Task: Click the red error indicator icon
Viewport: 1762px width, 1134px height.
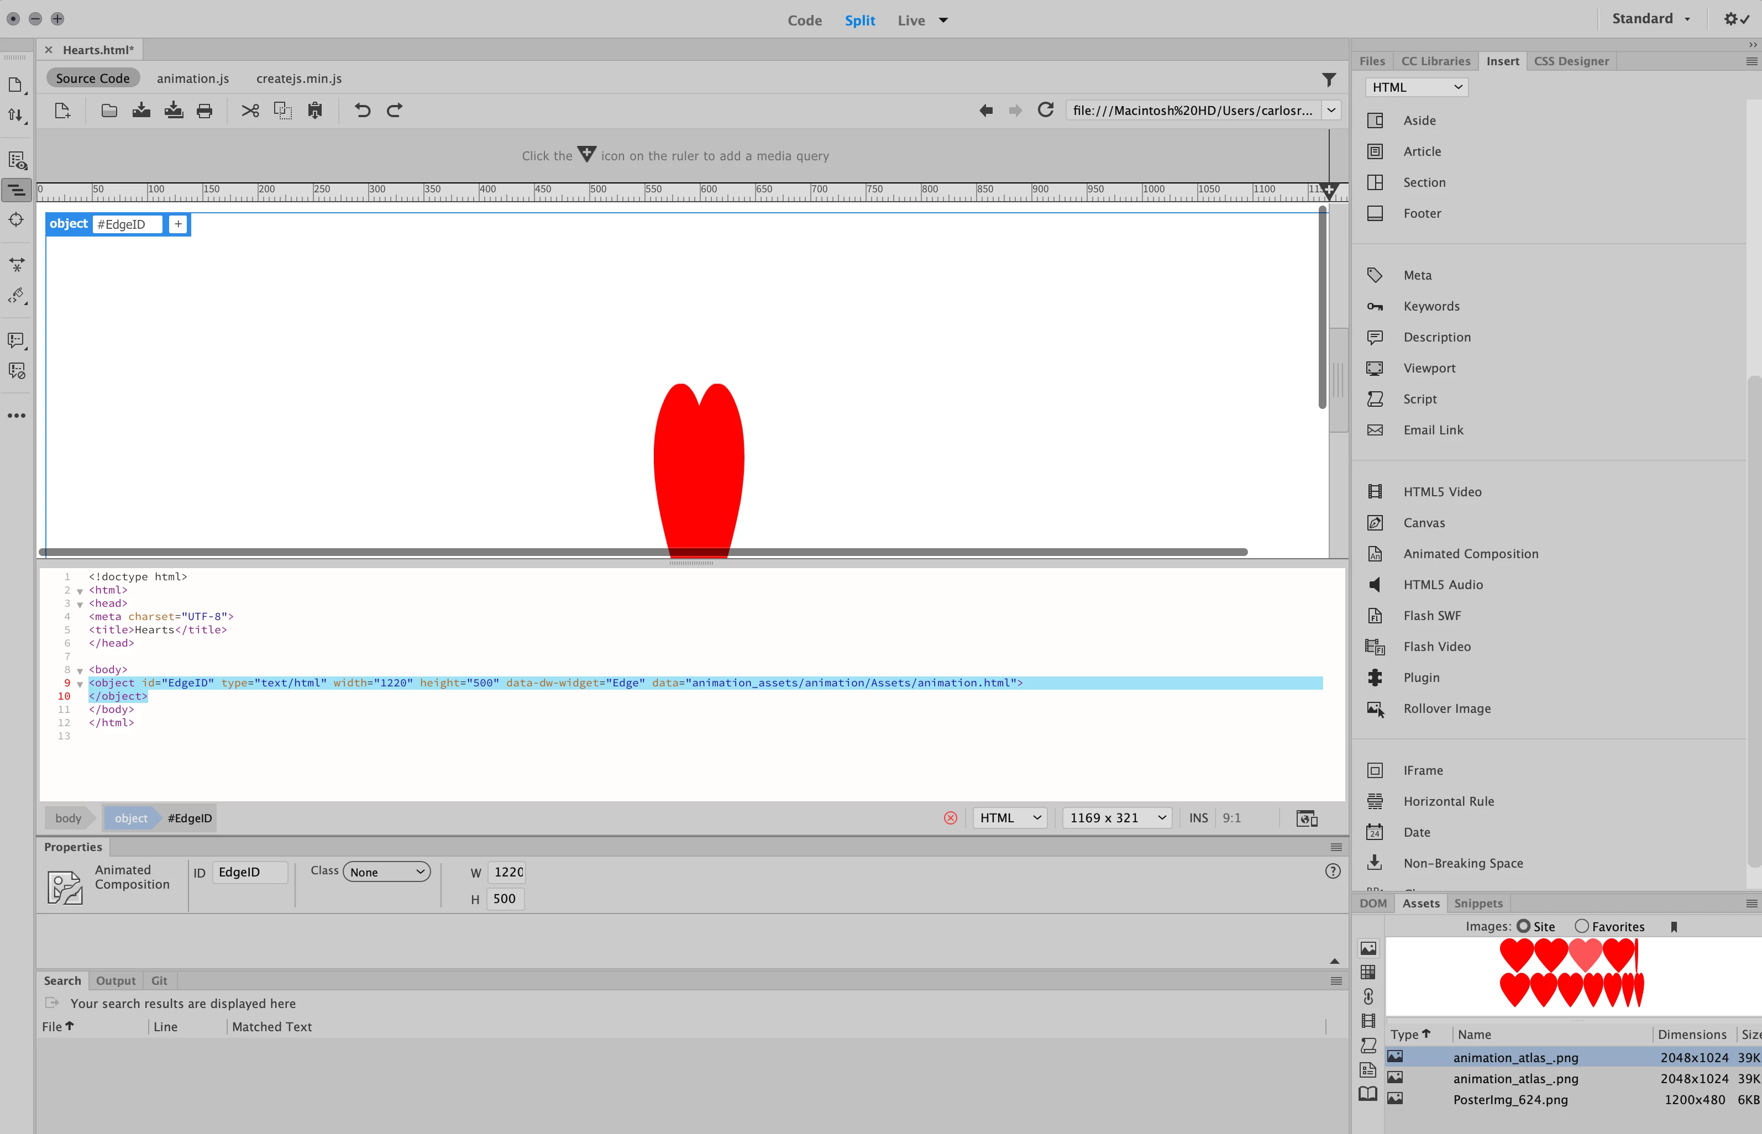Action: tap(950, 818)
